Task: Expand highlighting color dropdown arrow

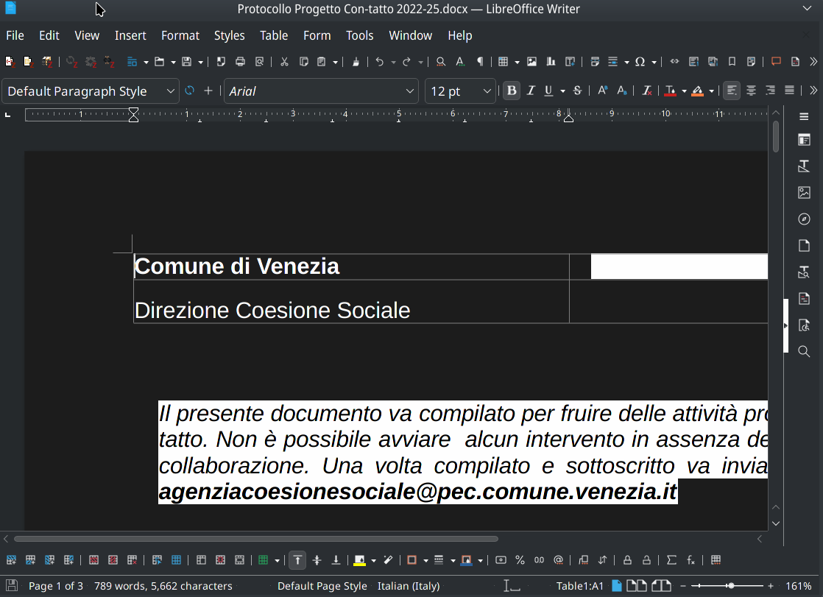Action: (711, 91)
